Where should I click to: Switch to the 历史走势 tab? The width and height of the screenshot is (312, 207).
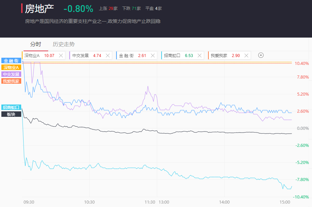pyautogui.click(x=64, y=44)
